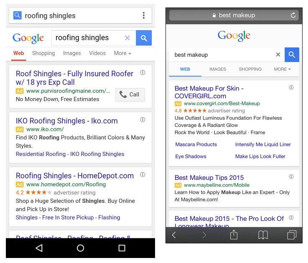Click the three-dot overflow menu icon

(144, 16)
